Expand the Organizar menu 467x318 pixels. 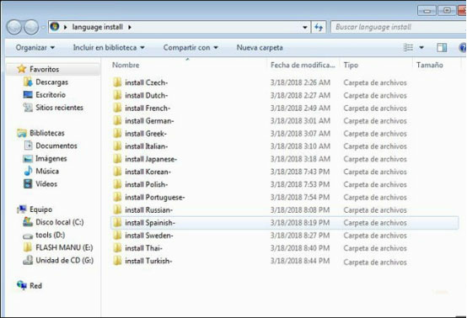pyautogui.click(x=35, y=48)
